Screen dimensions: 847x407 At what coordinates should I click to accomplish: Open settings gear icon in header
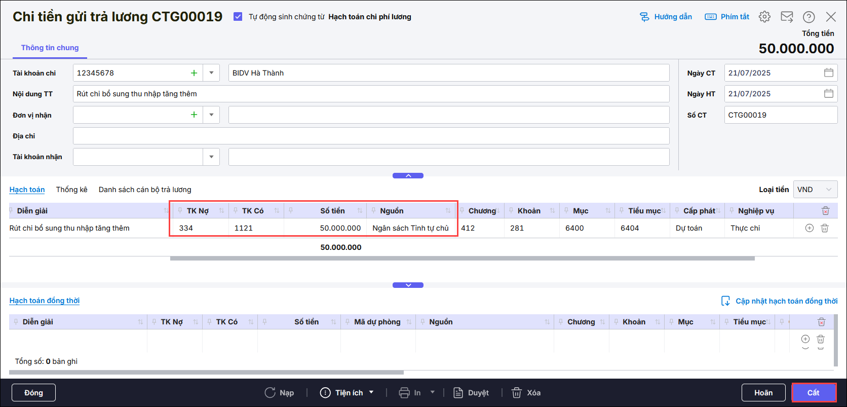[764, 17]
